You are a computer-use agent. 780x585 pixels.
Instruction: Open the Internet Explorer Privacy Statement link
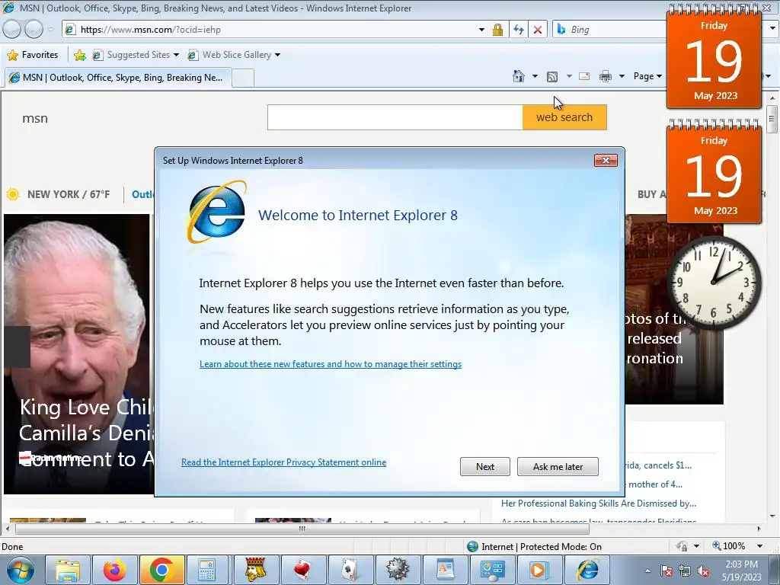(x=283, y=462)
